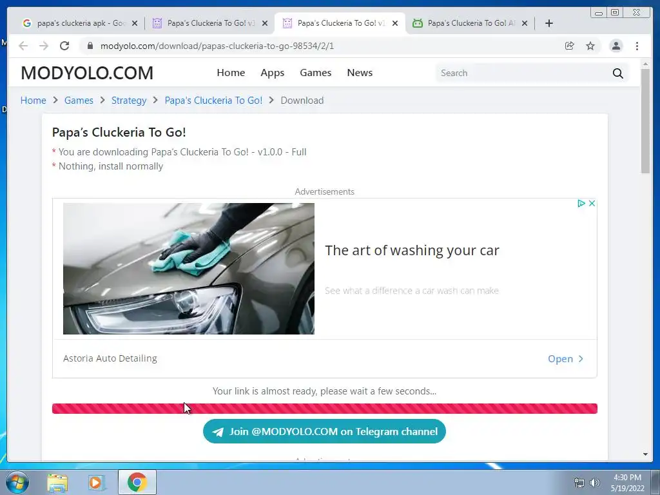This screenshot has width=660, height=495.
Task: Click the scrollbar up arrow
Action: (645, 64)
